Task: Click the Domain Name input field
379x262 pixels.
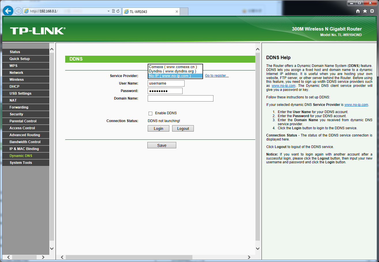Action: tap(180, 98)
